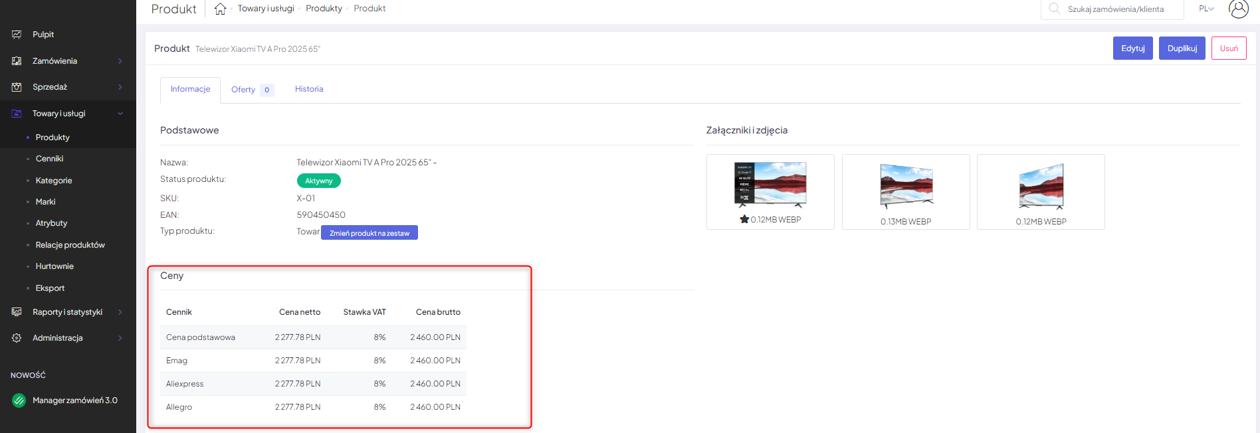Click the Administracja gear icon
The image size is (1260, 433).
tap(17, 338)
